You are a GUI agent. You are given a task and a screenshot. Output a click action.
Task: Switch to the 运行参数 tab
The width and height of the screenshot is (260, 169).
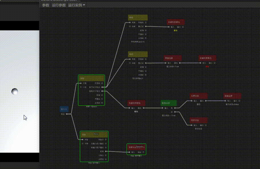coord(59,5)
